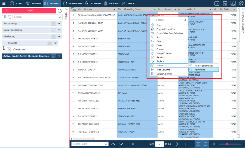Click the find next down chevron

coord(121,144)
